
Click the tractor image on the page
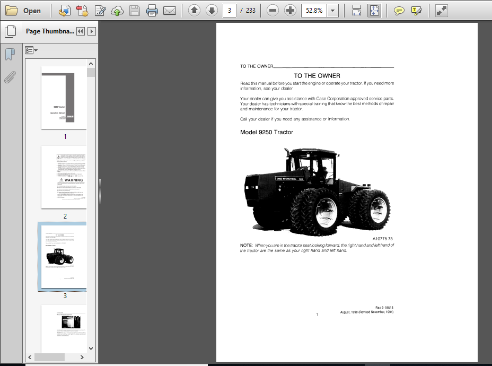point(317,191)
